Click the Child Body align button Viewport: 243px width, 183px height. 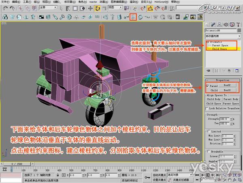point(213,99)
